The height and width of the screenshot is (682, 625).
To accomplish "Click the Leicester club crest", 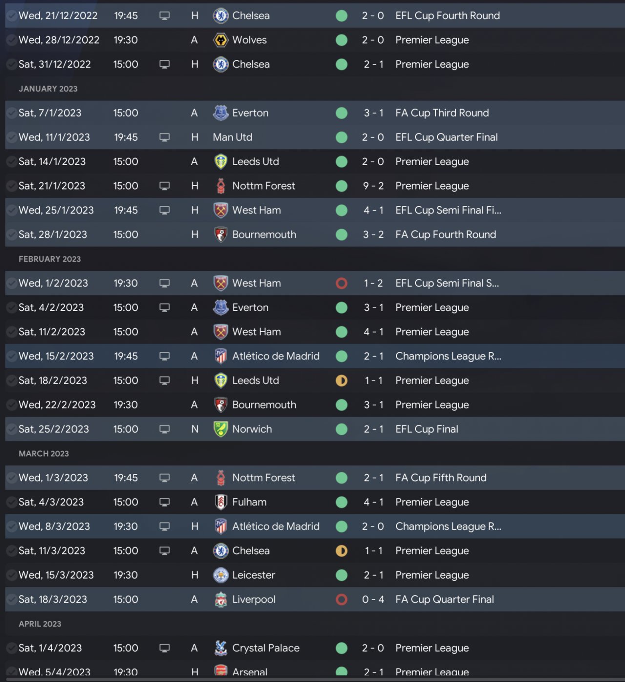I will pyautogui.click(x=221, y=575).
